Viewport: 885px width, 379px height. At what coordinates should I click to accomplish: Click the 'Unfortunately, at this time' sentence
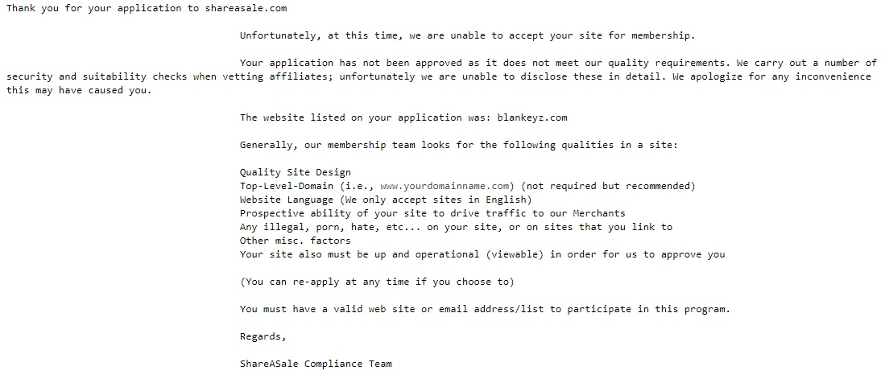467,35
